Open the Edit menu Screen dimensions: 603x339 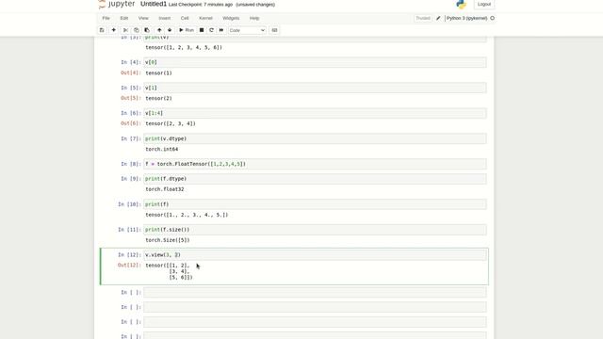point(123,18)
